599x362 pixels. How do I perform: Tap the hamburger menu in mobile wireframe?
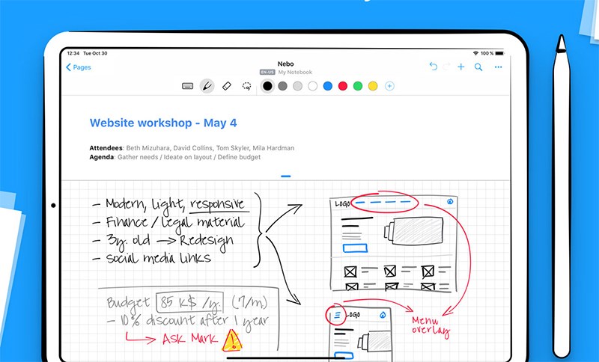(x=337, y=316)
